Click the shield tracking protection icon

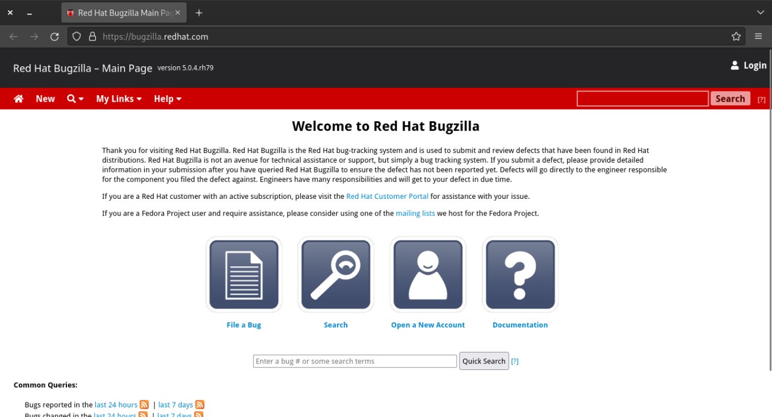click(77, 37)
